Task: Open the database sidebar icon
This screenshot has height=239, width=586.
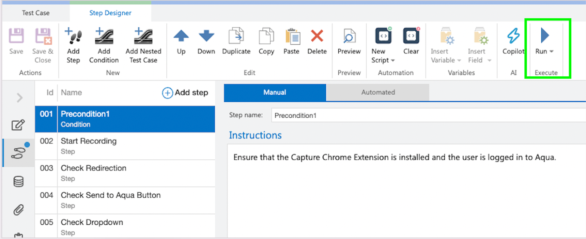Action: (18, 182)
